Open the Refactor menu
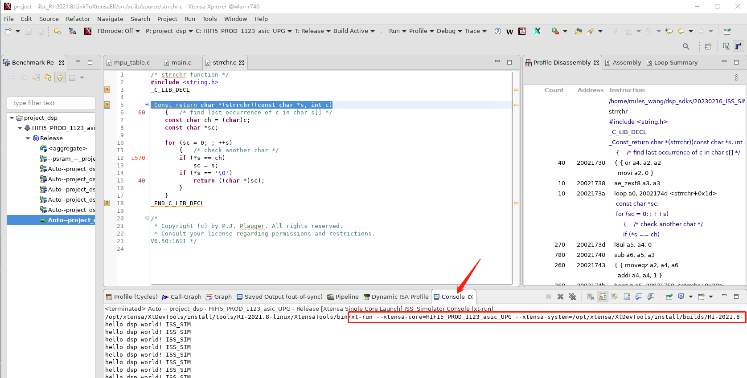The width and height of the screenshot is (747, 378). pyautogui.click(x=78, y=19)
